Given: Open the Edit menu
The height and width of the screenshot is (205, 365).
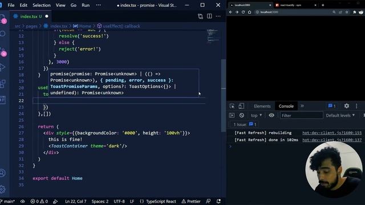Looking at the screenshot, I should coord(23,5).
